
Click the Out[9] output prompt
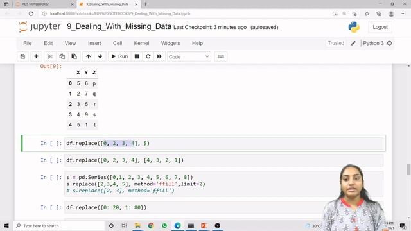point(51,66)
